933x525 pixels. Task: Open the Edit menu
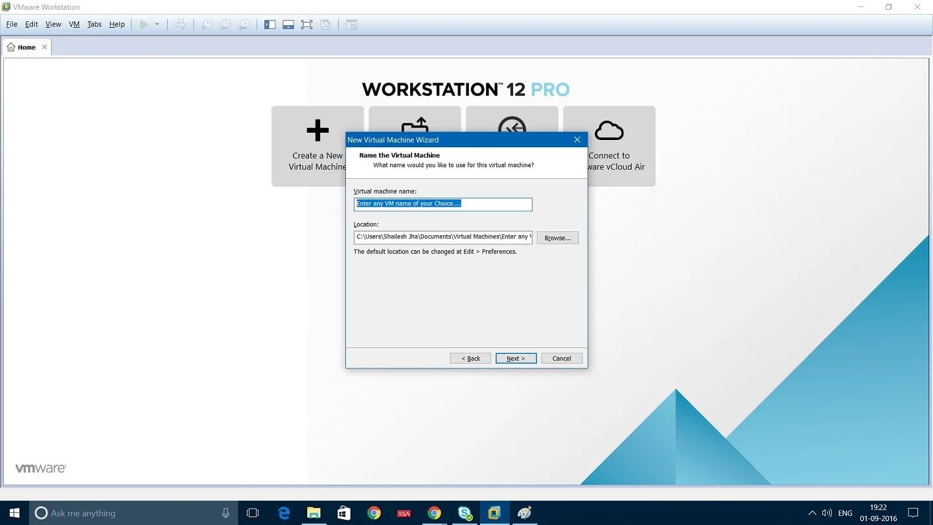(32, 25)
